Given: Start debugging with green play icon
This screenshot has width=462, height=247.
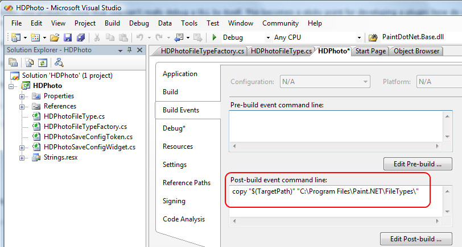Looking at the screenshot, I should click(x=214, y=37).
